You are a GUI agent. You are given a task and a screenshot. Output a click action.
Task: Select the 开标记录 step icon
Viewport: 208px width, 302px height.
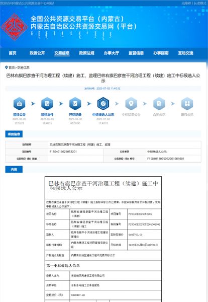pos(75,104)
